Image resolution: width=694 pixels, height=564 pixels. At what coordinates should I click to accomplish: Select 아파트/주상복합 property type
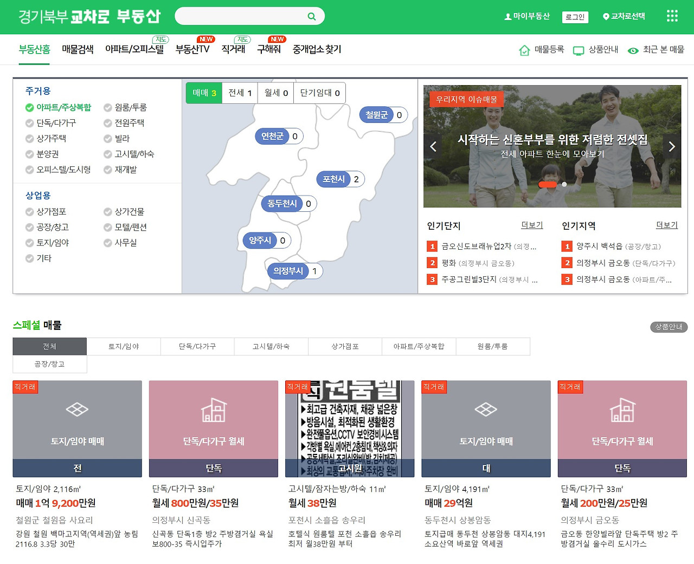pos(58,108)
